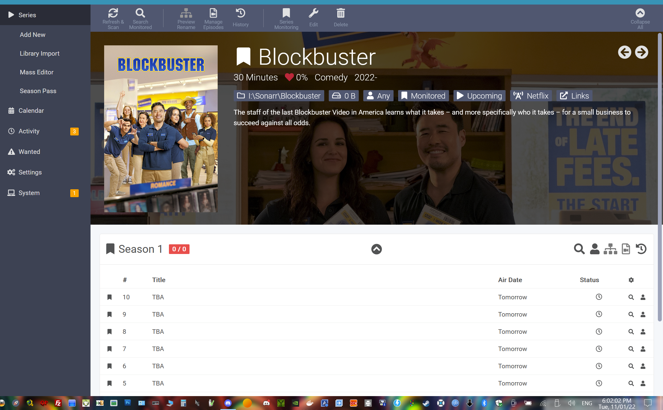
Task: Start Search Monitored from toolbar
Action: tap(140, 18)
